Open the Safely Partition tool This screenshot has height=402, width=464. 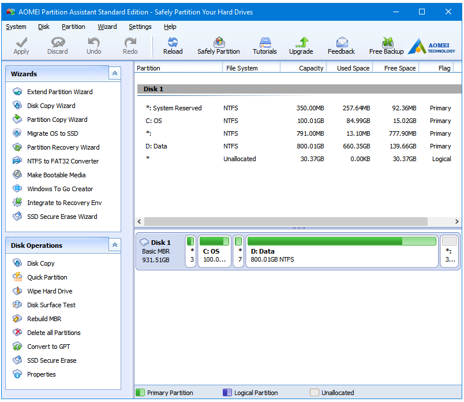tap(219, 46)
